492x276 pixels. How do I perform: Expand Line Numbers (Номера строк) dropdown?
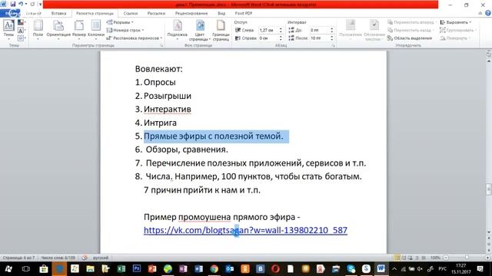point(125,30)
